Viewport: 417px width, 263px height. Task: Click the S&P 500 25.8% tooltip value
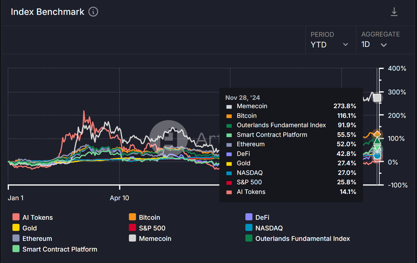[347, 182]
